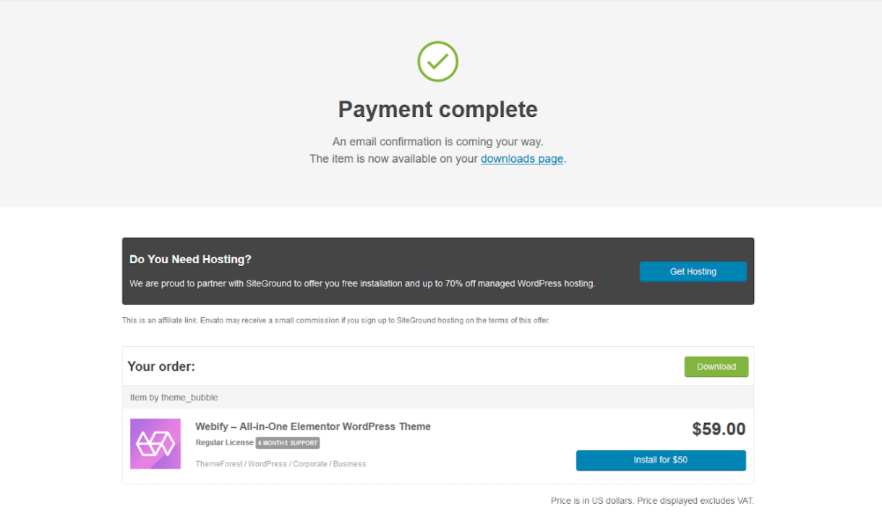Viewport: 882px width, 519px height.
Task: Click Install for $50 button
Action: pos(661,460)
